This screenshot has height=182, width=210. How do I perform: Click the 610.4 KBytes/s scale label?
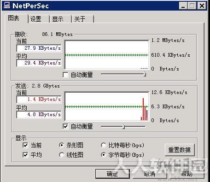pyautogui.click(x=170, y=55)
